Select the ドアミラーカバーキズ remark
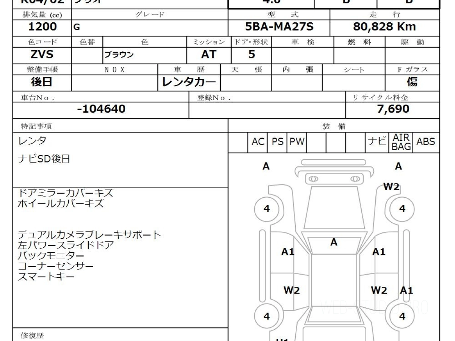 [66, 193]
